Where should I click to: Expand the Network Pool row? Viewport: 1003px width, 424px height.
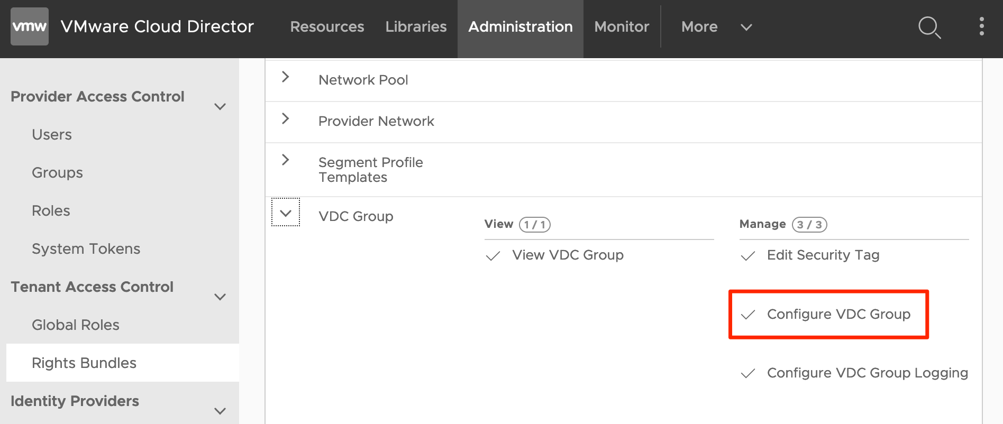[286, 77]
